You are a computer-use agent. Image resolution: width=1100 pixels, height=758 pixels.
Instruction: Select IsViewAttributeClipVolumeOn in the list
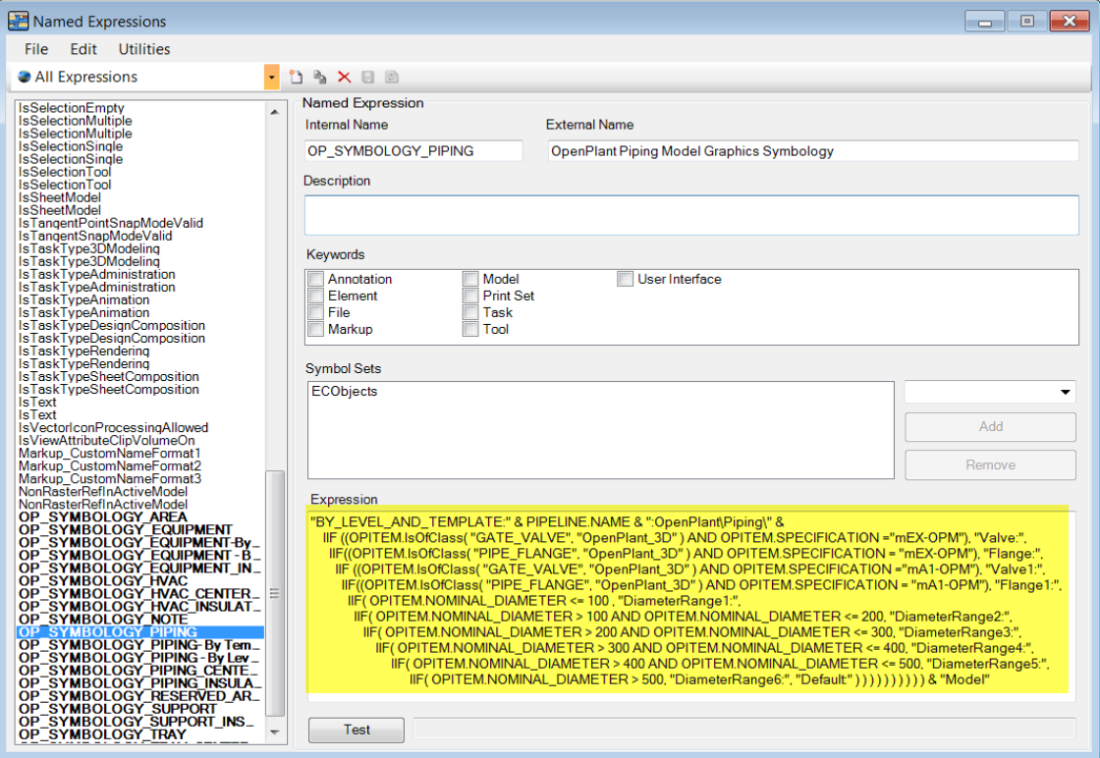107,440
